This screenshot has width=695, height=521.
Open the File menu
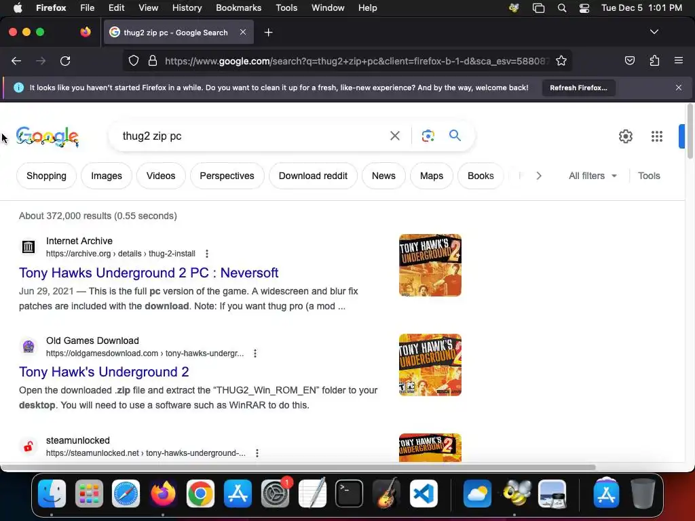tap(87, 8)
